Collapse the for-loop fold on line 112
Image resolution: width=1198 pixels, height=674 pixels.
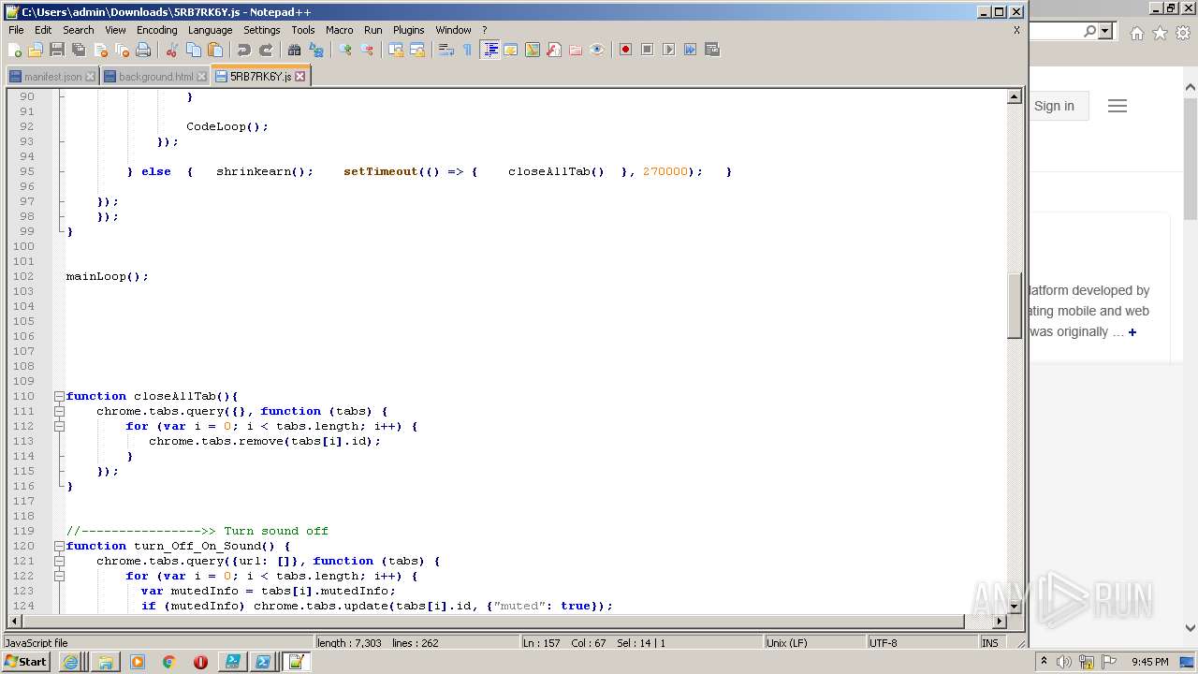59,426
